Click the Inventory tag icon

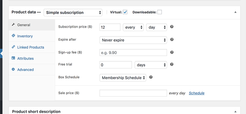[13, 36]
